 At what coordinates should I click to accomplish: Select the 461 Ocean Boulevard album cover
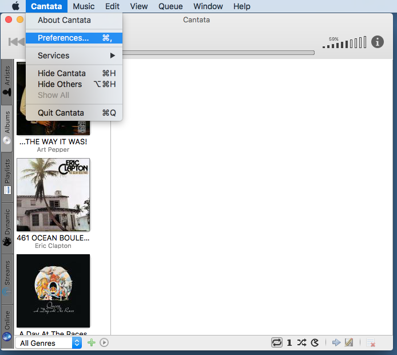(53, 195)
